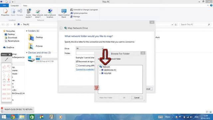
Task: Click the Access media ribbon icon
Action: tap(29, 13)
